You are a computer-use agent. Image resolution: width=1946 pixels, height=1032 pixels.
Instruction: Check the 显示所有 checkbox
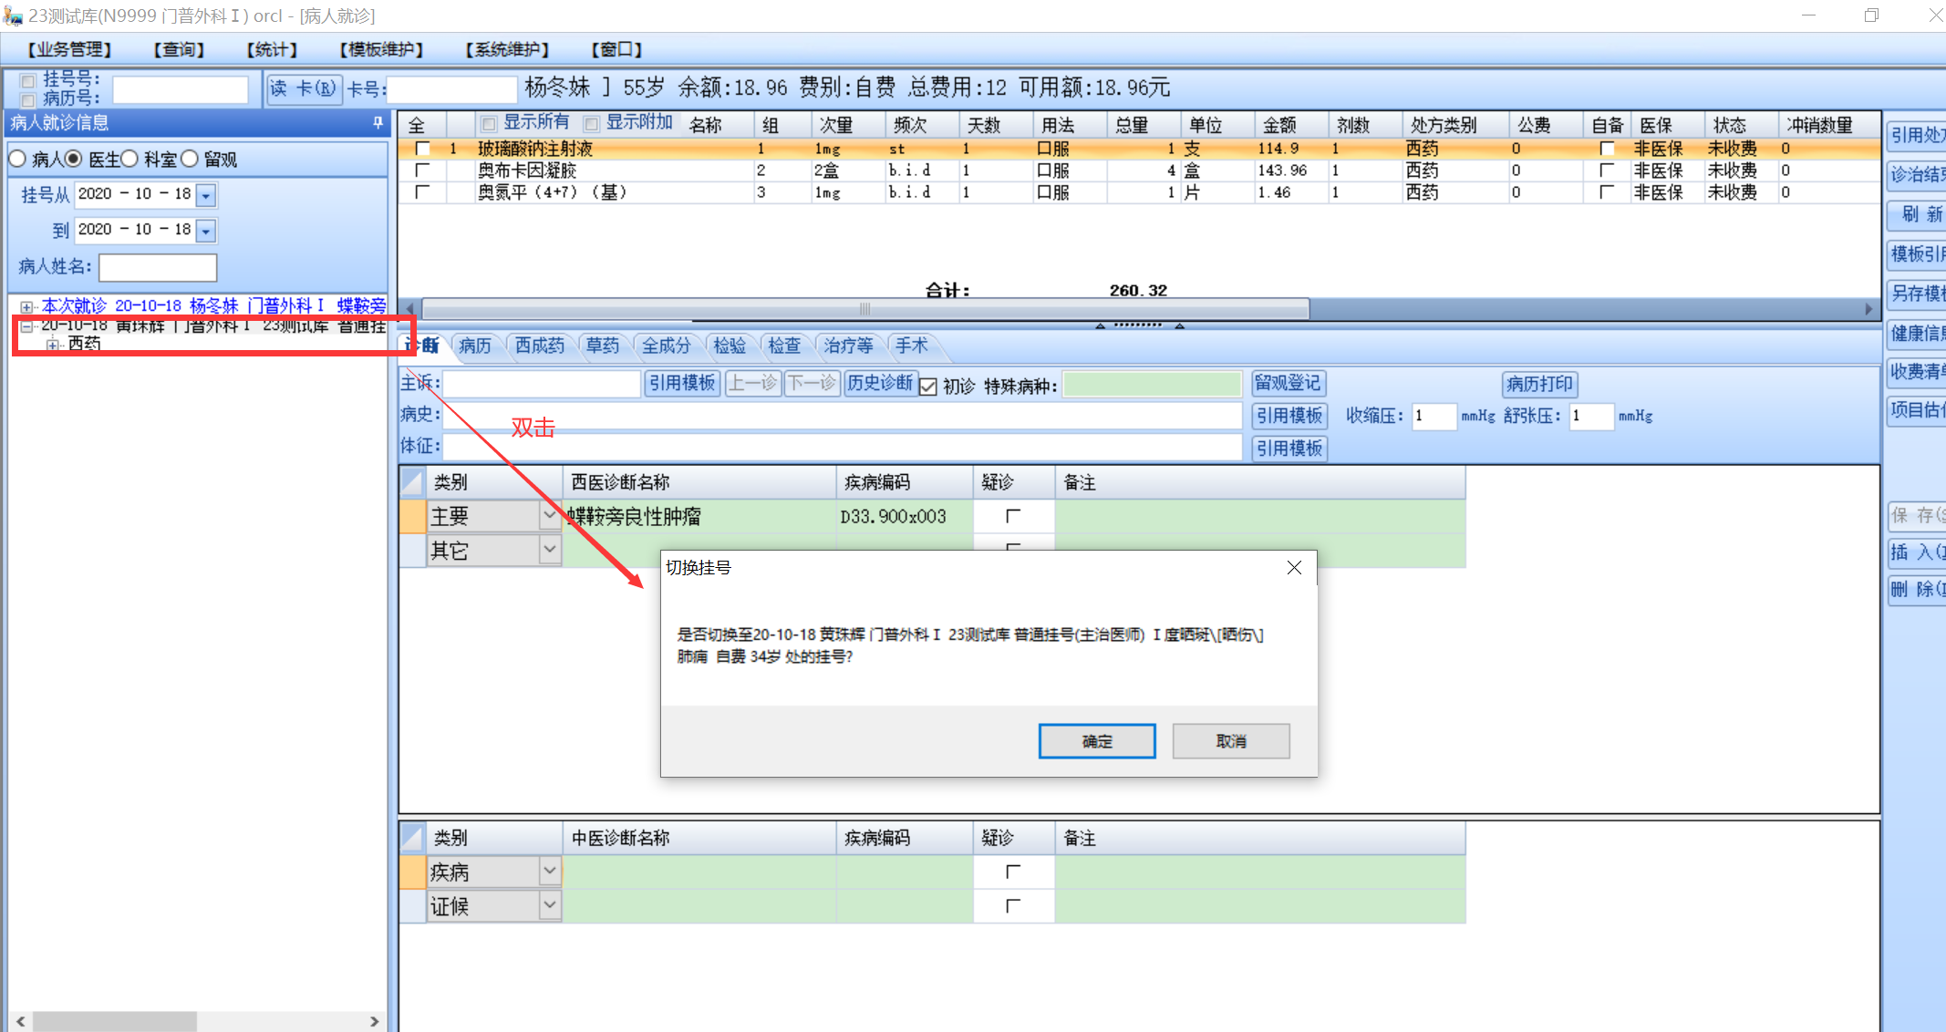[489, 123]
